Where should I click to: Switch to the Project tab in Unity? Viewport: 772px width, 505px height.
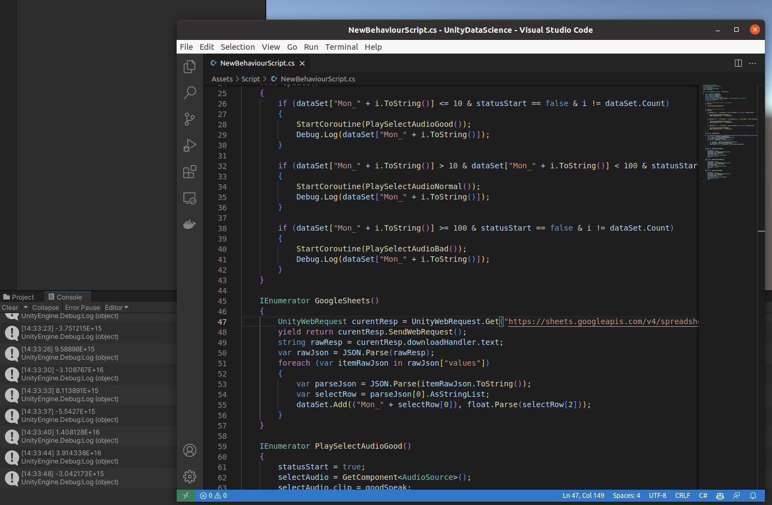pos(19,297)
